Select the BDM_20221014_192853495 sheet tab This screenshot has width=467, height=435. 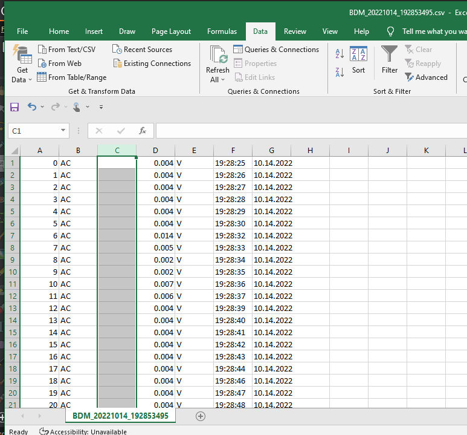(120, 416)
